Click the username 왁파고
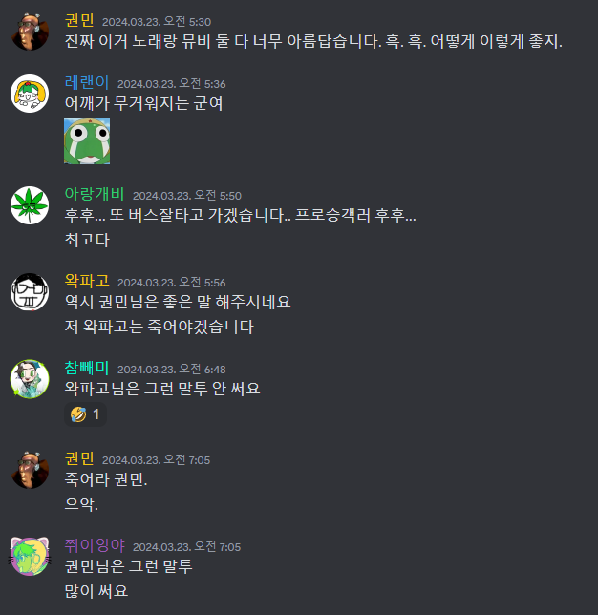 coord(87,281)
